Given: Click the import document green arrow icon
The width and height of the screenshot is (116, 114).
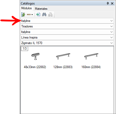Looking at the screenshot, I should coord(38,15).
